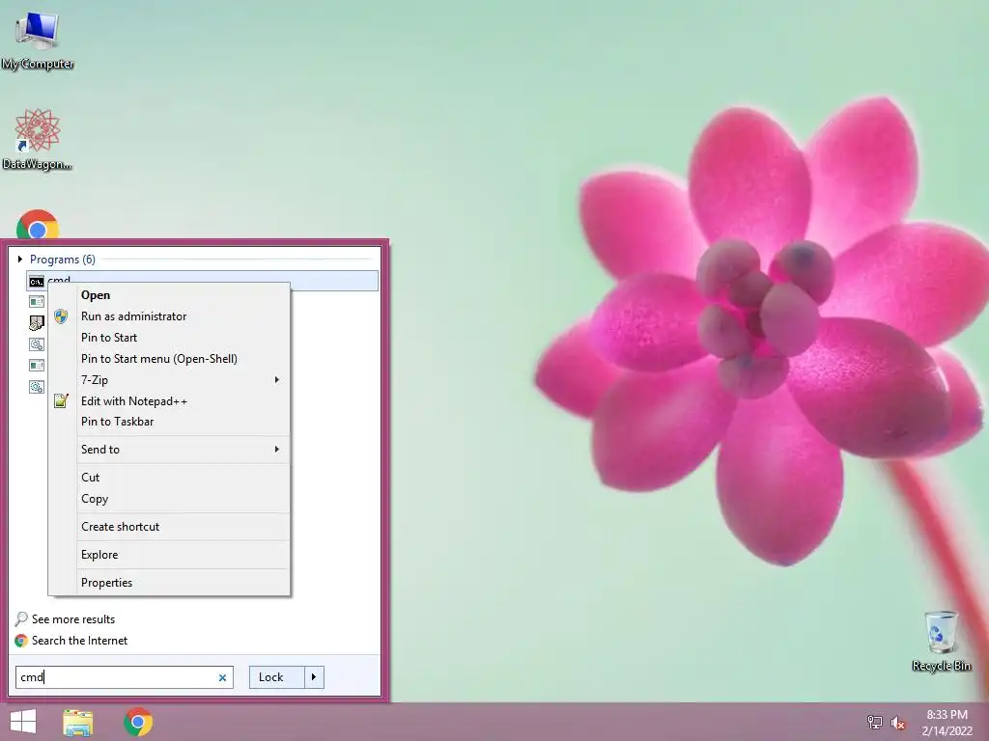This screenshot has width=989, height=741.
Task: Open File Explorer from taskbar
Action: pos(78,722)
